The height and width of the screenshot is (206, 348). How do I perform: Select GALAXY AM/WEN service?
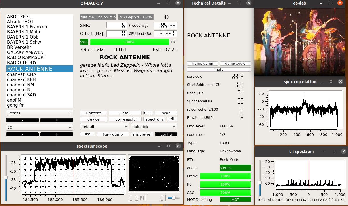(40, 52)
